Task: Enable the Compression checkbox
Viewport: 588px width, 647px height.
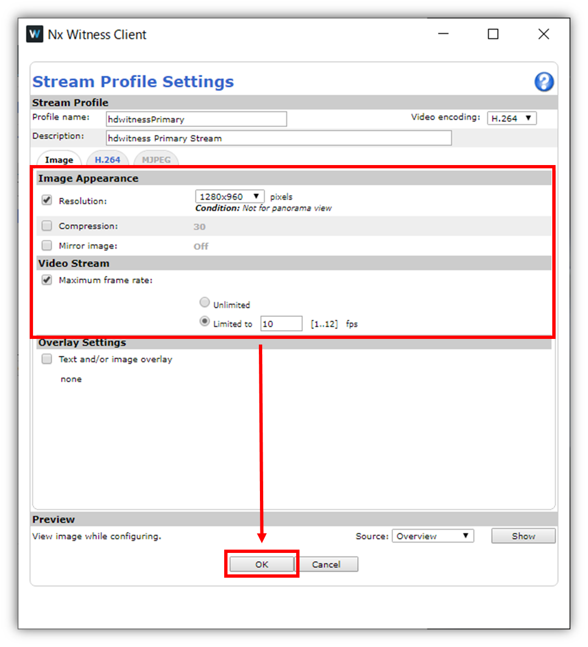Action: (x=47, y=226)
